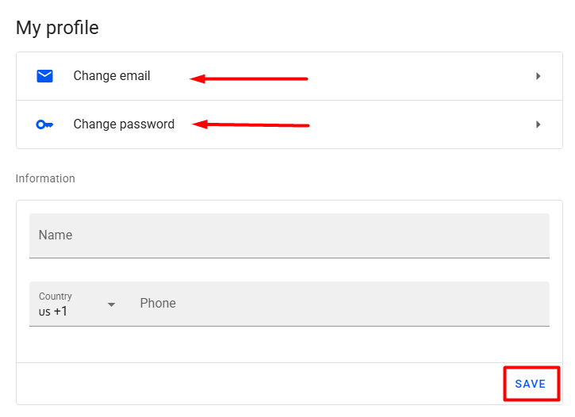This screenshot has width=575, height=417.
Task: Click the red arrow beside Change email
Action: [x=248, y=78]
